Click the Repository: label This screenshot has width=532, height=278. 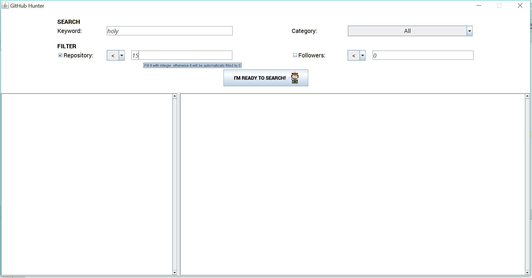[x=78, y=55]
